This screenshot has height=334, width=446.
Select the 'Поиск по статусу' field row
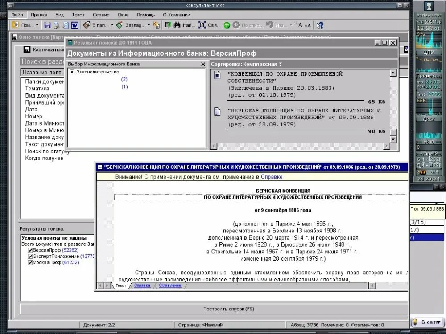(x=47, y=151)
